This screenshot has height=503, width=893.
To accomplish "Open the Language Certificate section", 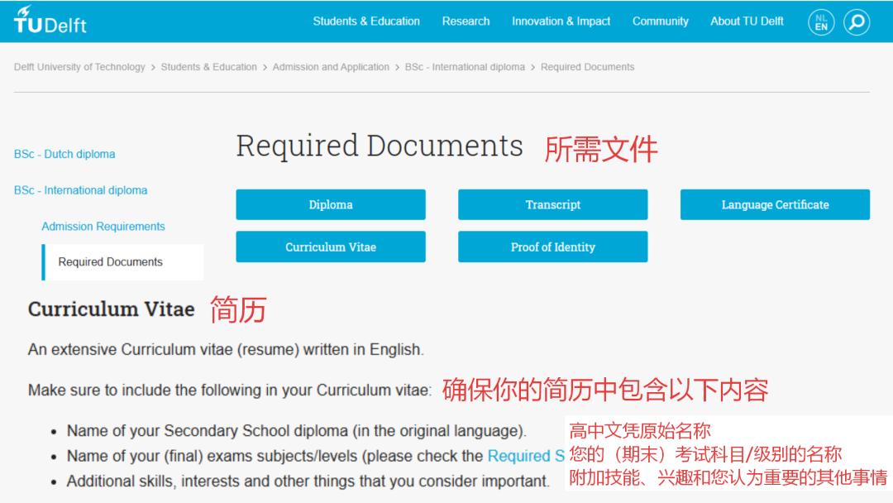I will (x=774, y=204).
